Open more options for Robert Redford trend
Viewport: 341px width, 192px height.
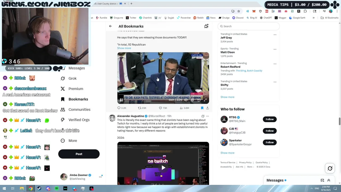tap(275, 64)
